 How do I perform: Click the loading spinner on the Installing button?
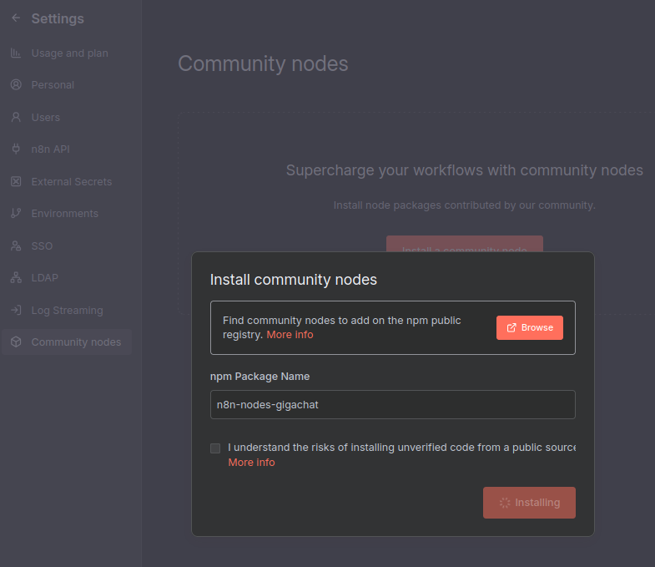tap(505, 503)
